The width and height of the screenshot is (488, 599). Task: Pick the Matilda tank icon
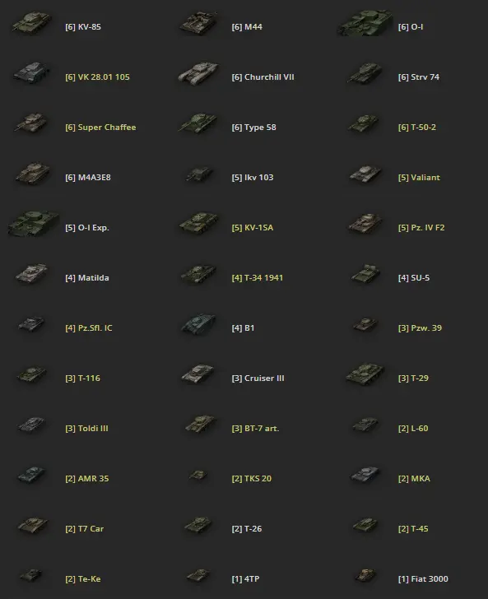pyautogui.click(x=32, y=274)
